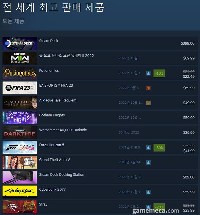Click the thumbs-up icon for Forza Horizon 5
The image size is (200, 215).
[x=148, y=147]
